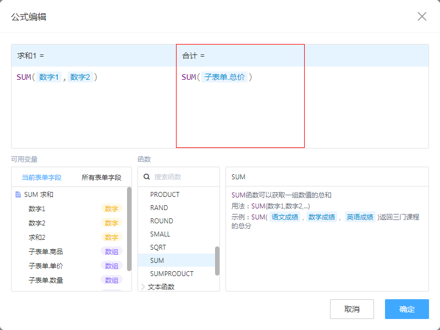Click the 数字2 tag in 求和1 formula
The width and height of the screenshot is (440, 330).
pos(80,78)
